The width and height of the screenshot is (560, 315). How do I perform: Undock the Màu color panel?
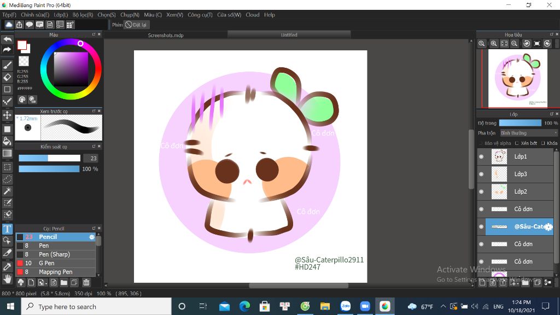(x=94, y=34)
